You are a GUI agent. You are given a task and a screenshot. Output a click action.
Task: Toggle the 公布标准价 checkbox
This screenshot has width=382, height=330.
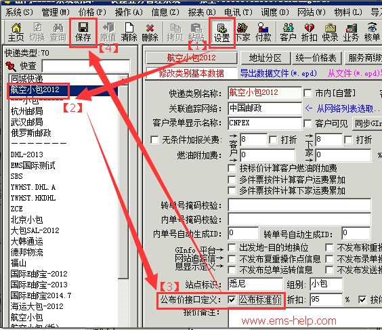click(x=232, y=300)
